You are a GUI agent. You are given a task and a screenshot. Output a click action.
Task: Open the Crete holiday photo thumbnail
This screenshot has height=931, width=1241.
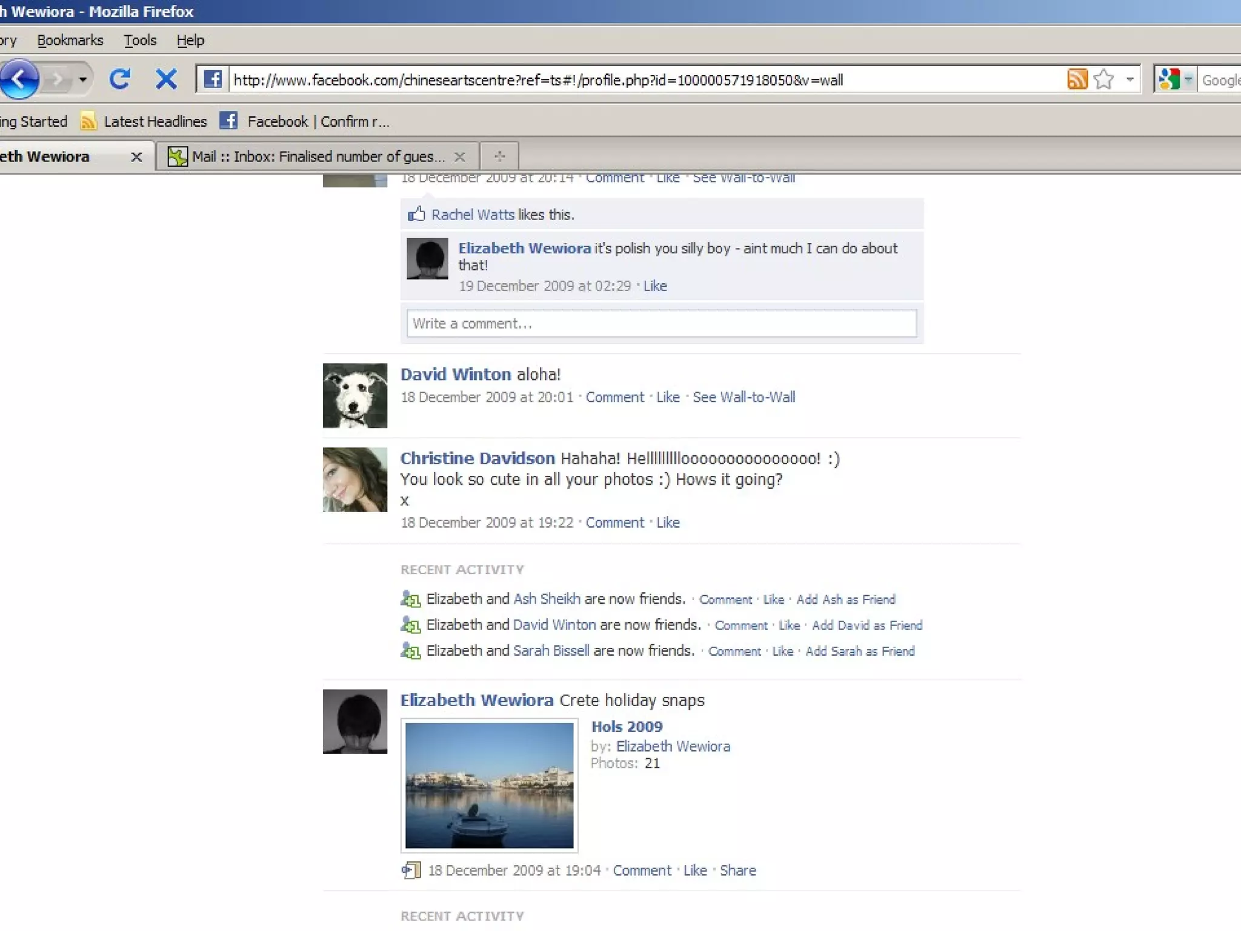[x=489, y=785]
